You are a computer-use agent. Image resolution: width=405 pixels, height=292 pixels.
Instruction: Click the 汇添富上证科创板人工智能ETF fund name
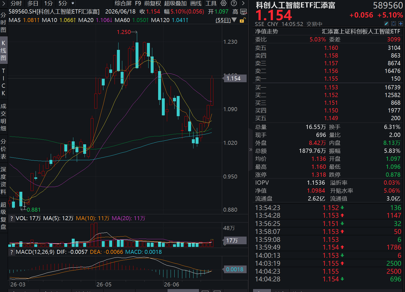361,32
